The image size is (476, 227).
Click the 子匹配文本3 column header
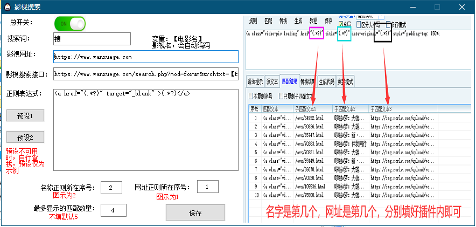(403, 108)
